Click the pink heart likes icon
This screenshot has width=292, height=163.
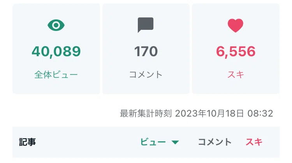[x=236, y=26]
